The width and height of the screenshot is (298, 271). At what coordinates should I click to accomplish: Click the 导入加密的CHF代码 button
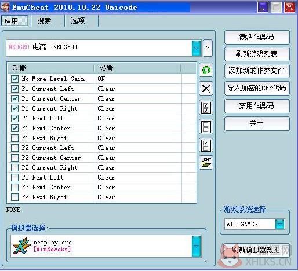pos(257,88)
